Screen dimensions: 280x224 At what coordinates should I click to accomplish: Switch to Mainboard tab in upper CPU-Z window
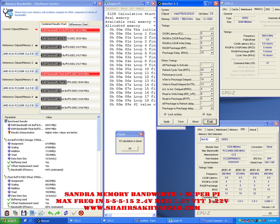246,9
